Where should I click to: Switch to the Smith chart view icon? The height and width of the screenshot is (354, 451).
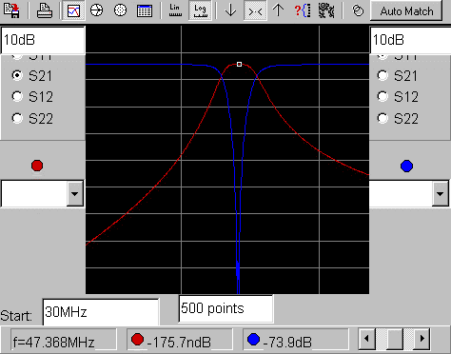[x=96, y=10]
